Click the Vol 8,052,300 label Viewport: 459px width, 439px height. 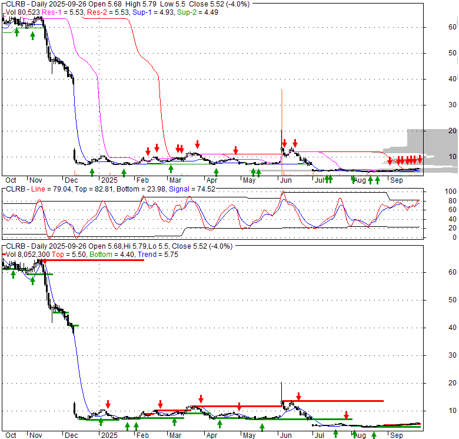[x=28, y=255]
